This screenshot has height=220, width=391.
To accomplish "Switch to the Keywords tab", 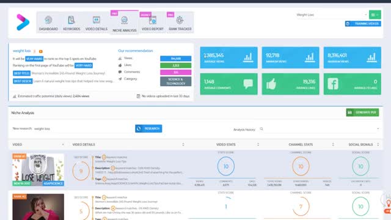I will click(71, 23).
